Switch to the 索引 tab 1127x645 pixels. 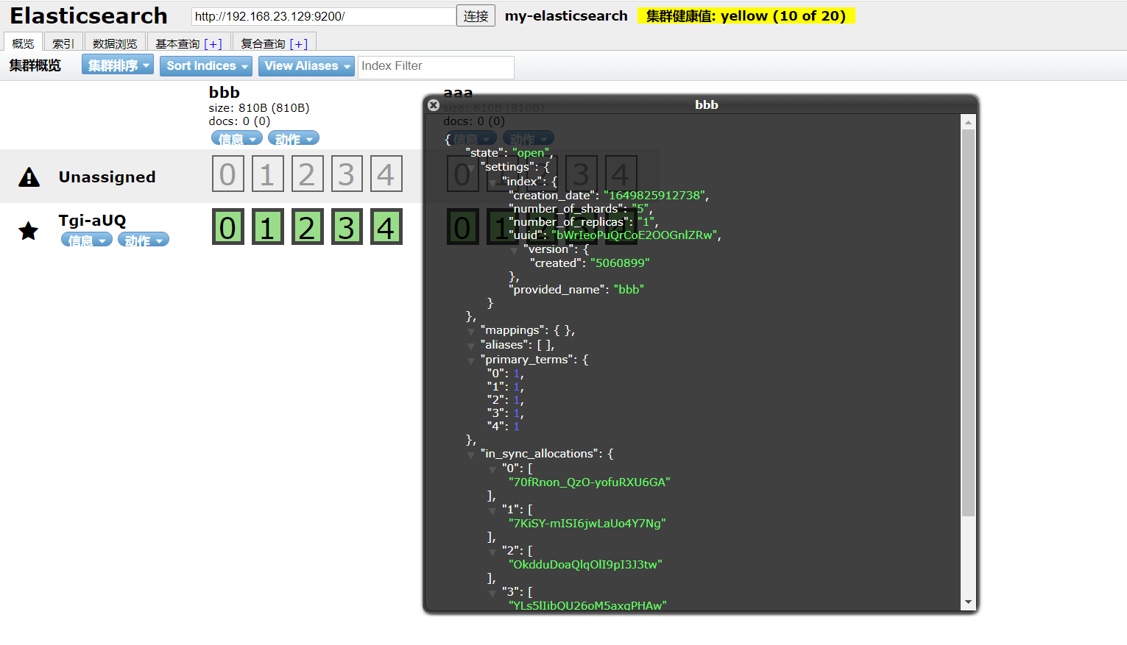point(63,43)
